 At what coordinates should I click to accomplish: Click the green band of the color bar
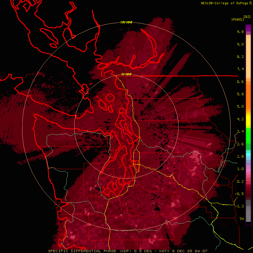point(248,136)
